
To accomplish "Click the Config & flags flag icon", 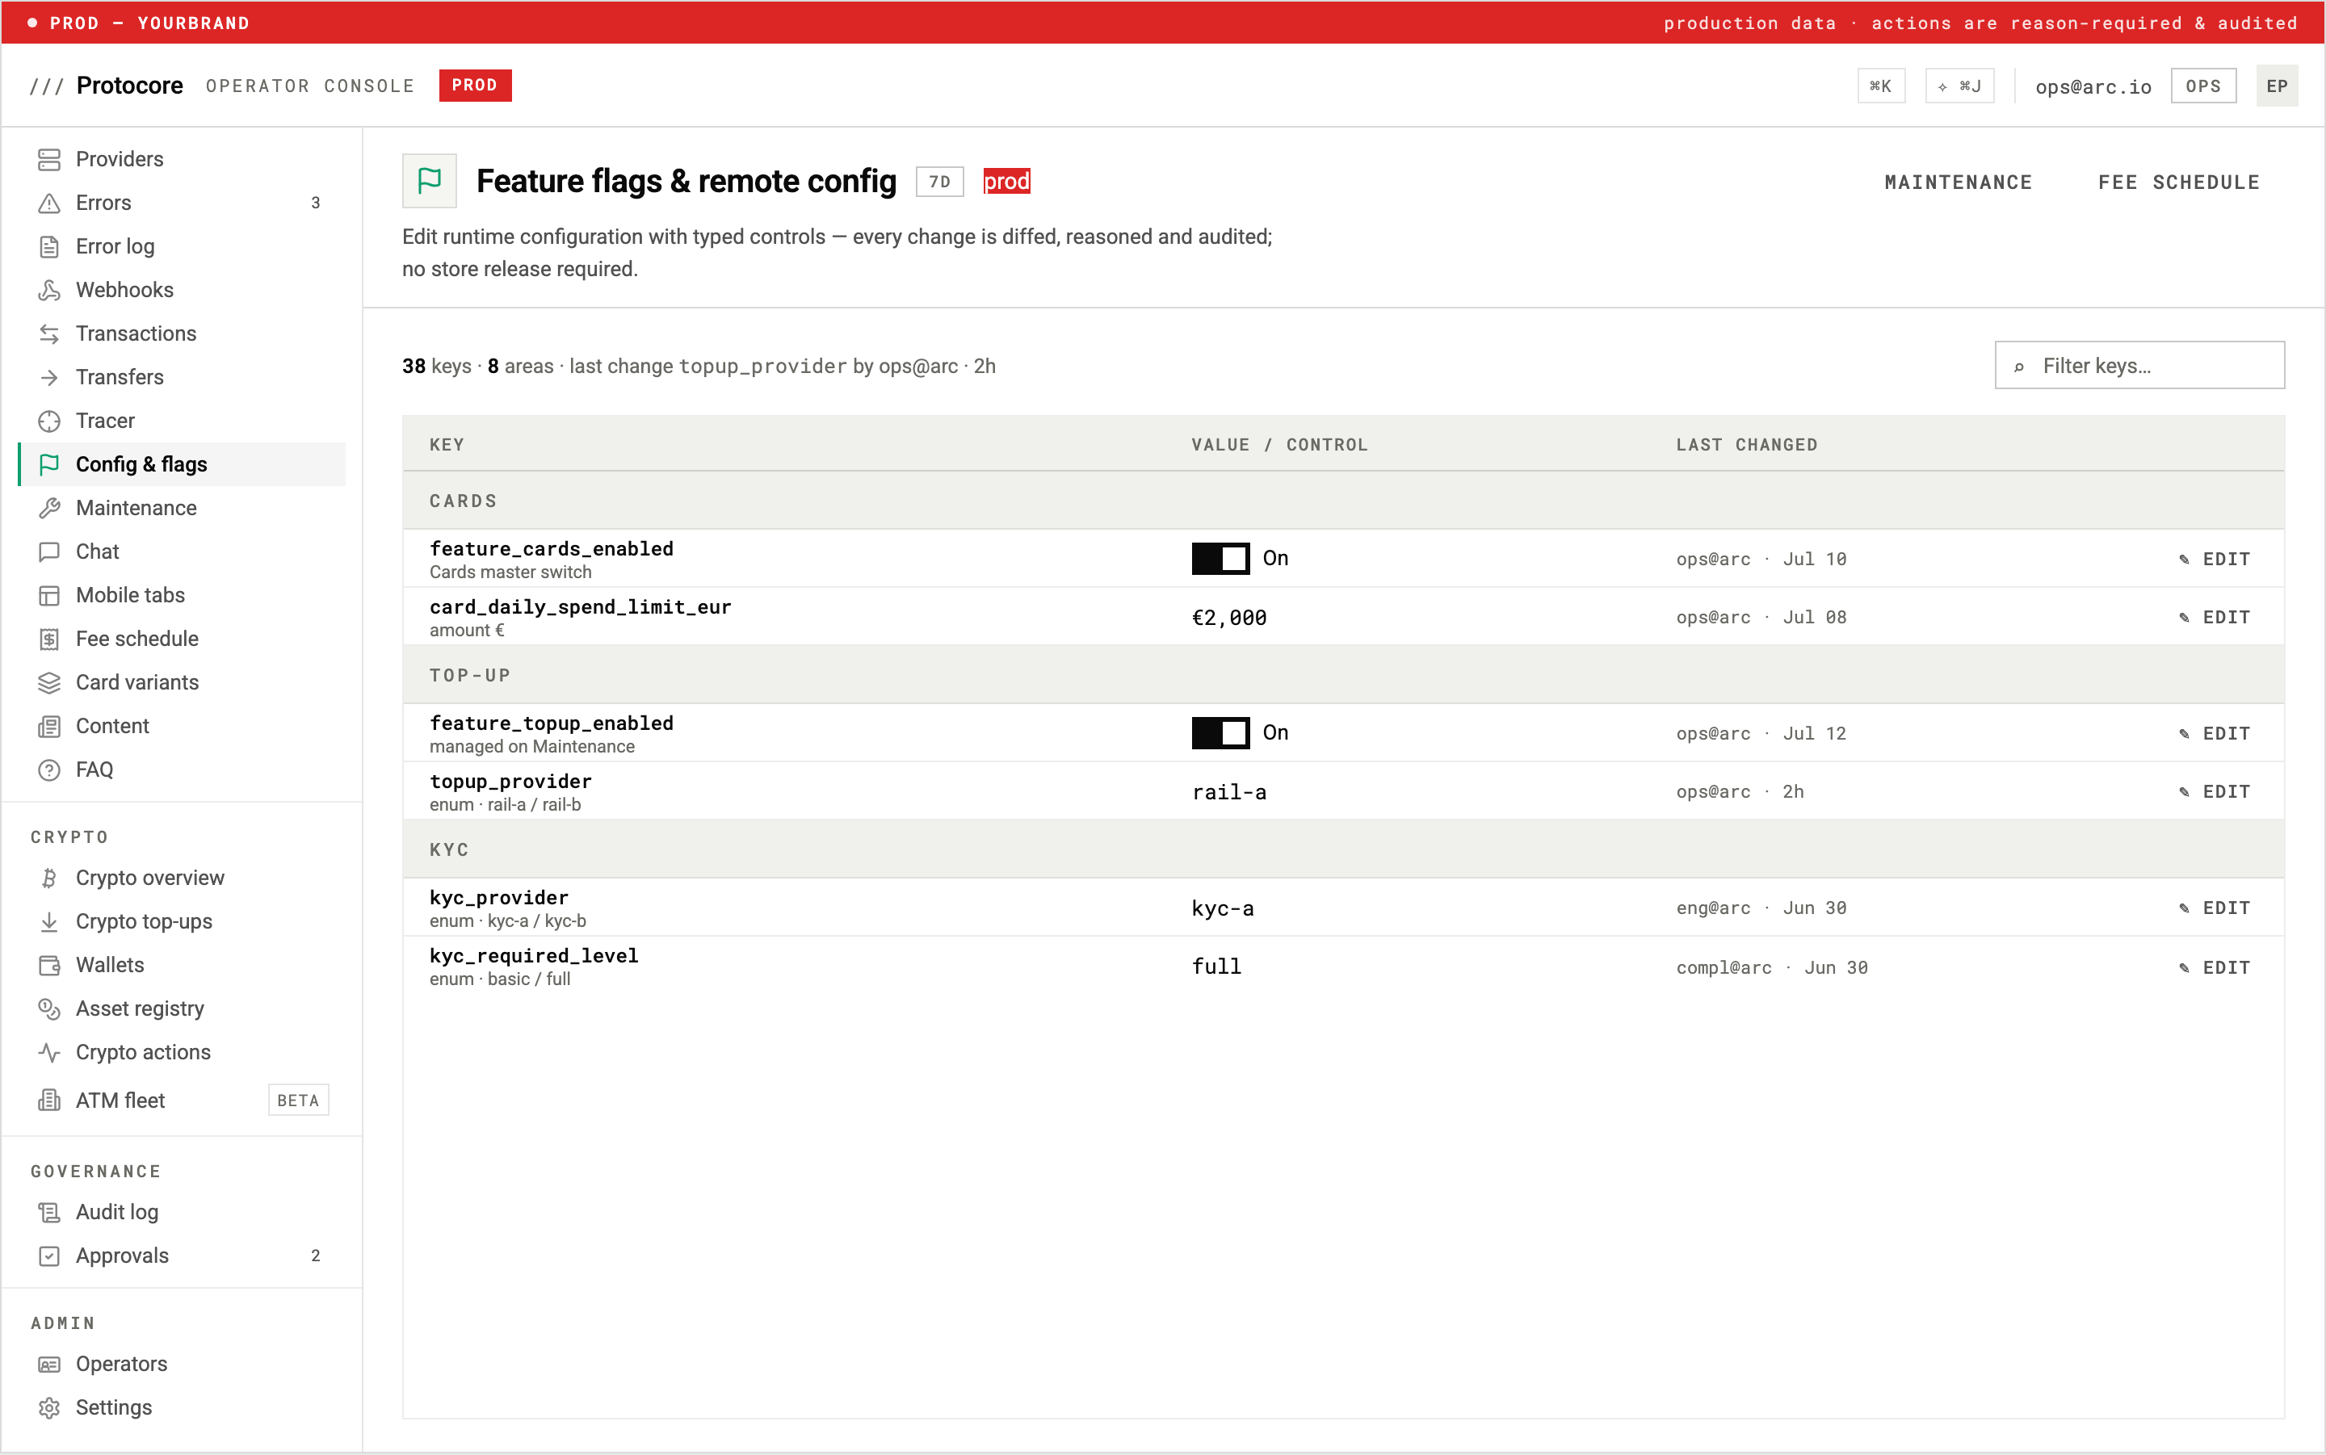I will point(49,465).
